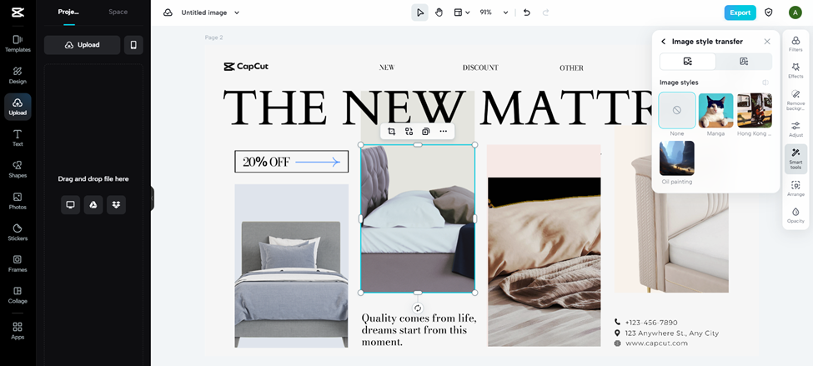
Task: Select the Quality comes from life text
Action: tap(419, 329)
